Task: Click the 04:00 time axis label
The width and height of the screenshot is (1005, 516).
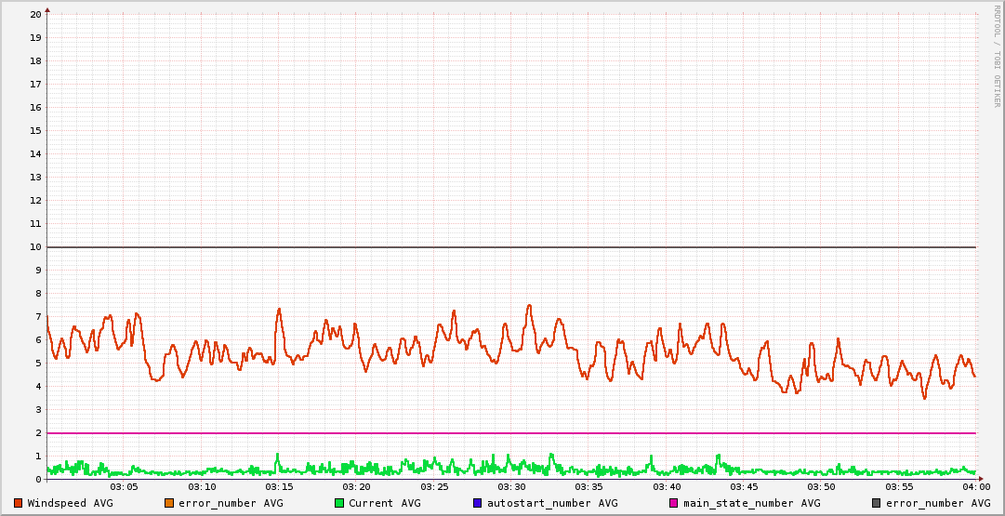Action: click(975, 487)
